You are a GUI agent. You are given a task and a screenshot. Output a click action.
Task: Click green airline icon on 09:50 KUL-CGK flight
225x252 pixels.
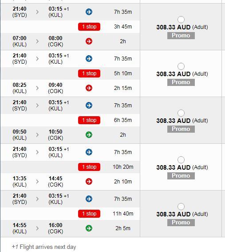pyautogui.click(x=89, y=134)
